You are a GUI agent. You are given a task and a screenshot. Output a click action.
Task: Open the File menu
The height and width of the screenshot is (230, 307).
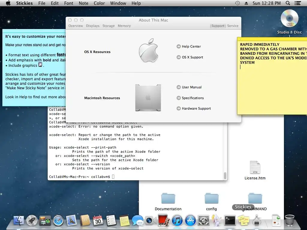coord(42,3)
